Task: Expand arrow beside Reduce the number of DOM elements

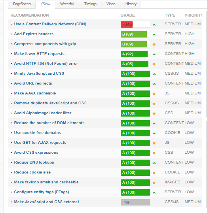Action: click(11, 123)
